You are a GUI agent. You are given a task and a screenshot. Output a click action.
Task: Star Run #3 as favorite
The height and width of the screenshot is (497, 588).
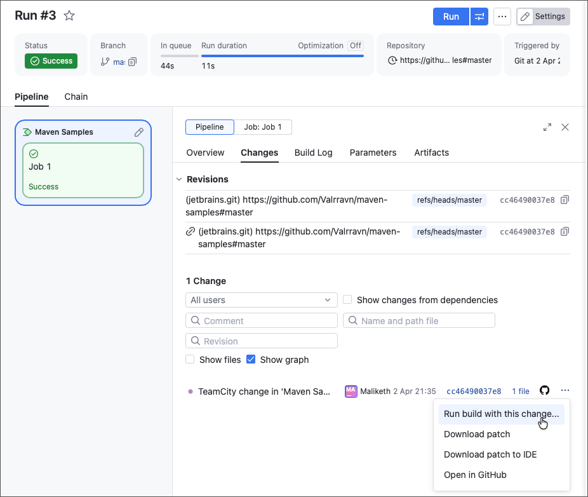tap(69, 16)
